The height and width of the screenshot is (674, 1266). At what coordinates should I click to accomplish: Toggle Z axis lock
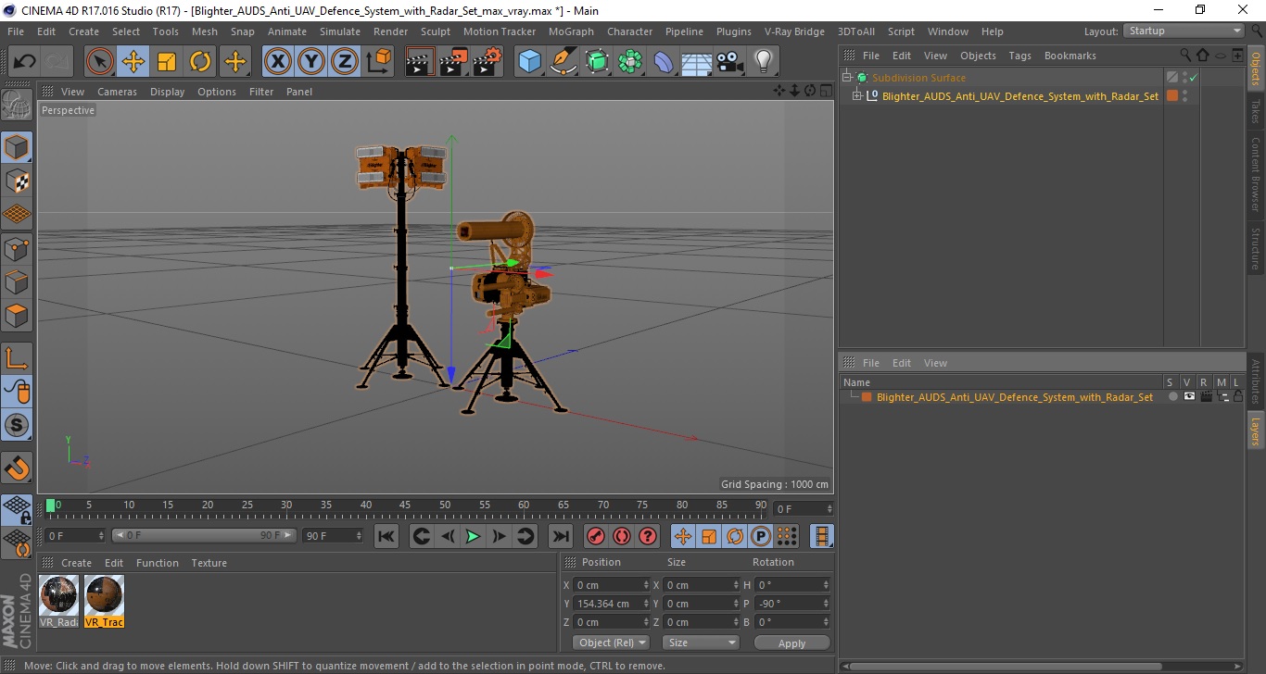[x=345, y=62]
